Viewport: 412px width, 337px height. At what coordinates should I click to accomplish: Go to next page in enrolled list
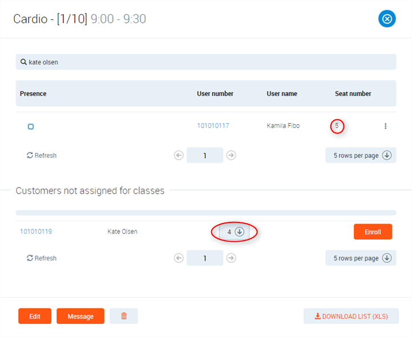point(231,155)
